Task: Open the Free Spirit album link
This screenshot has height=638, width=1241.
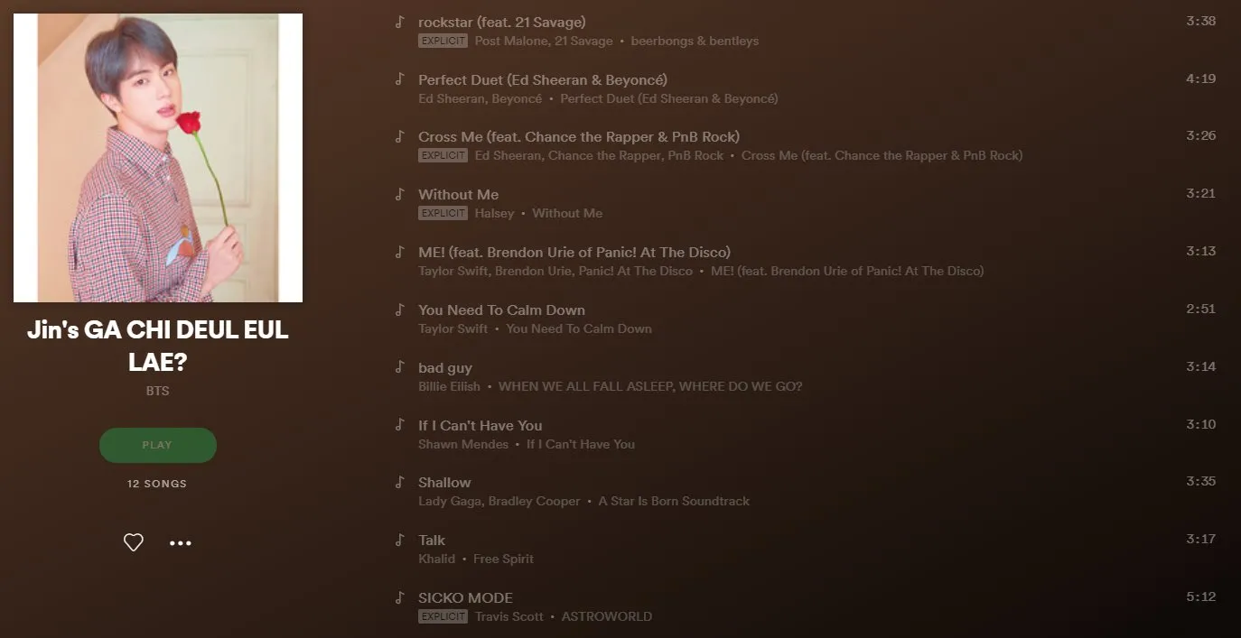Action: pyautogui.click(x=503, y=559)
